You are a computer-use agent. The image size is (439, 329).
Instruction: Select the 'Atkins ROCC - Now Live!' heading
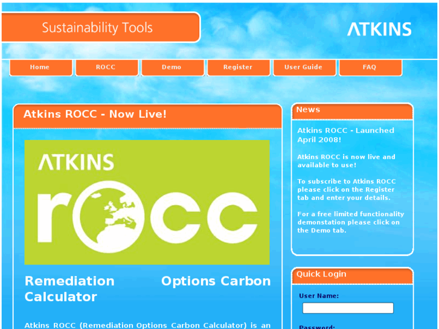(95, 114)
